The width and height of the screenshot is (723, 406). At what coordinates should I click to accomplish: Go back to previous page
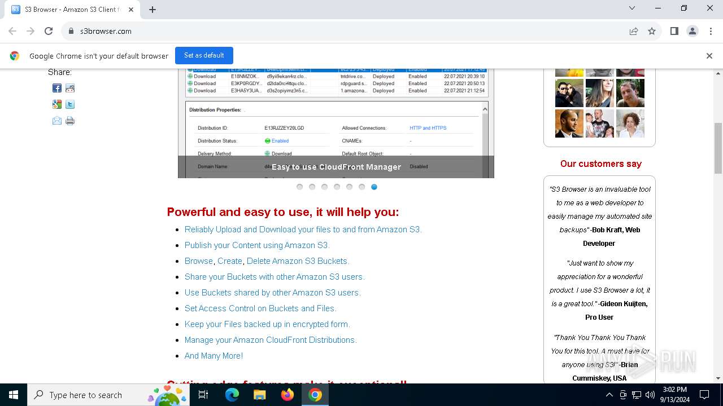click(x=12, y=31)
